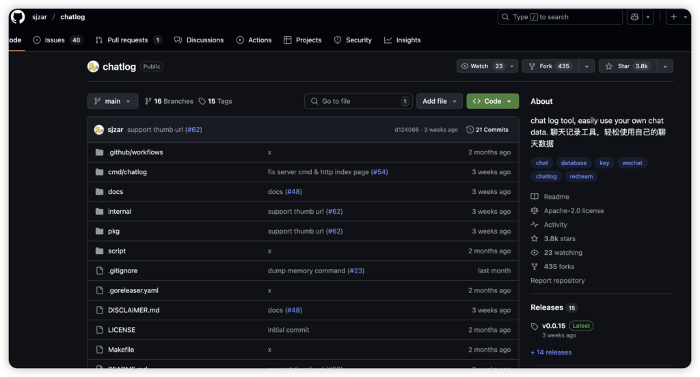Open commit hash d124086
The height and width of the screenshot is (377, 700).
pyautogui.click(x=406, y=130)
